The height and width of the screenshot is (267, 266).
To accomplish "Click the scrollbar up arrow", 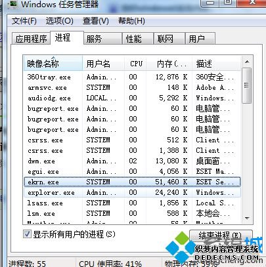I will (247, 62).
